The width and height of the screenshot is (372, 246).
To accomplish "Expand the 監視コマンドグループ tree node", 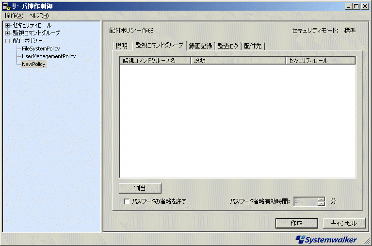I will 8,33.
